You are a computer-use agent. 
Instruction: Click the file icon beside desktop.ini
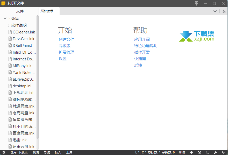pyautogui.click(x=10, y=86)
